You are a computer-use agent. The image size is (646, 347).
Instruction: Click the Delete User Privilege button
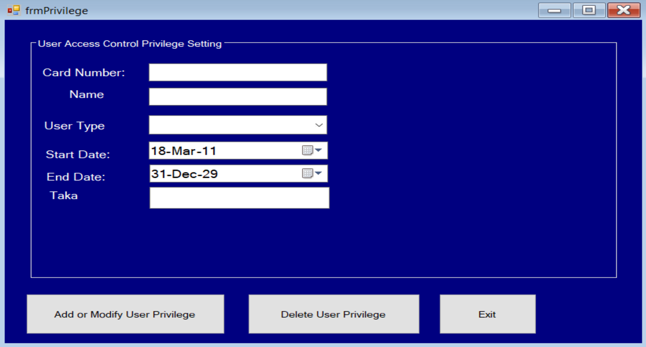333,314
